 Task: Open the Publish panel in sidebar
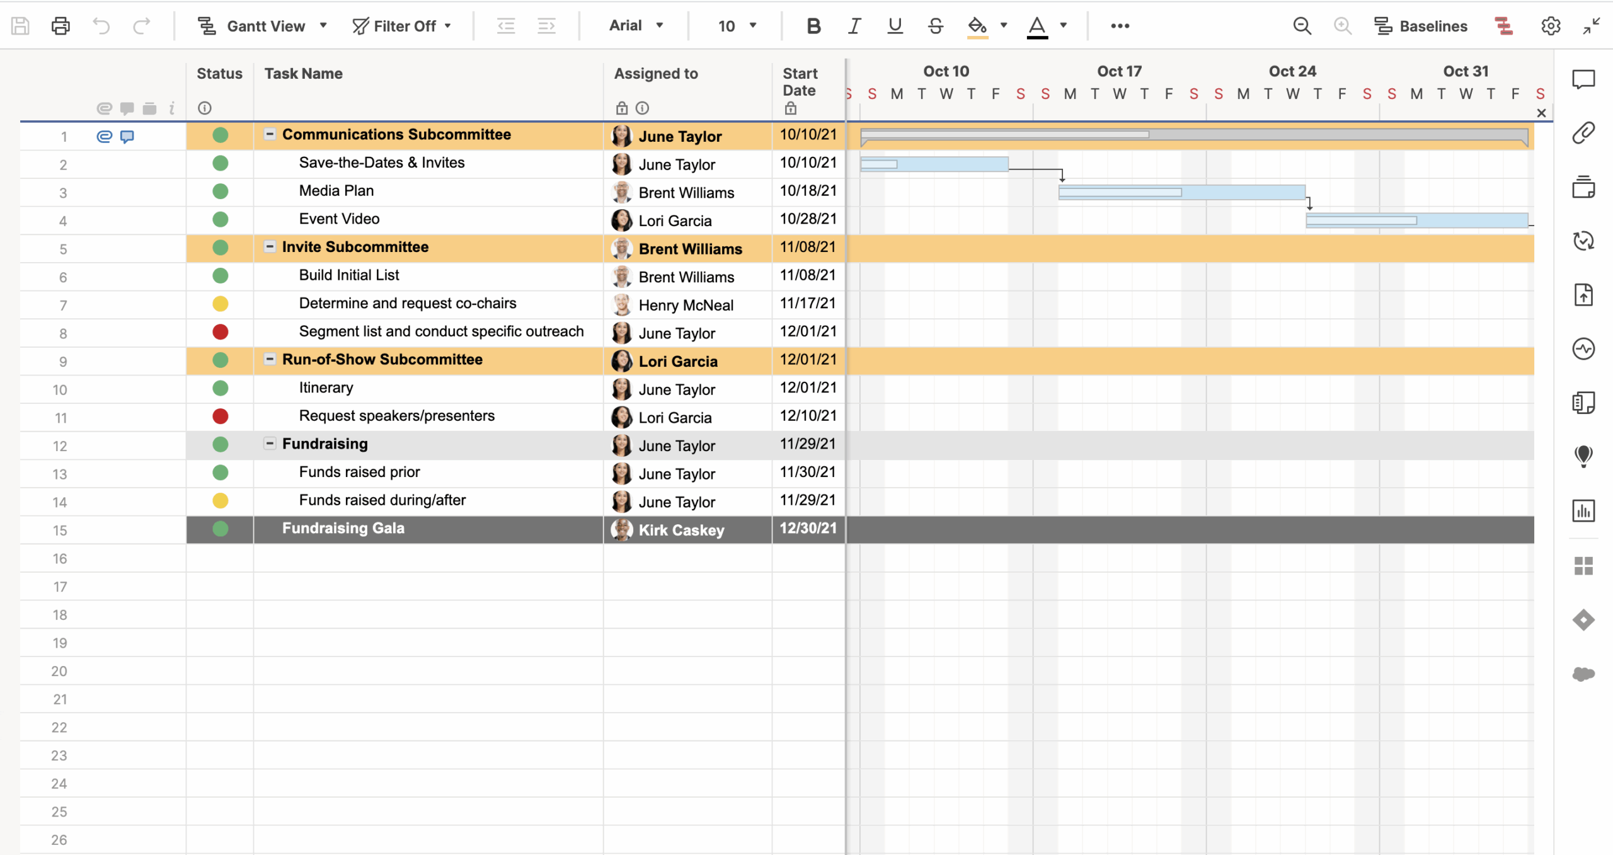click(x=1585, y=294)
